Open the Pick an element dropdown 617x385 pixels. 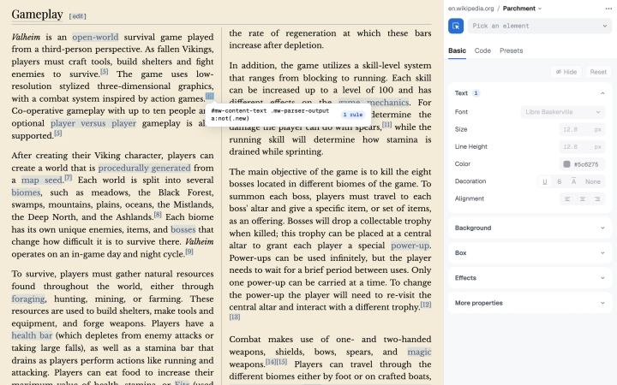(x=540, y=26)
